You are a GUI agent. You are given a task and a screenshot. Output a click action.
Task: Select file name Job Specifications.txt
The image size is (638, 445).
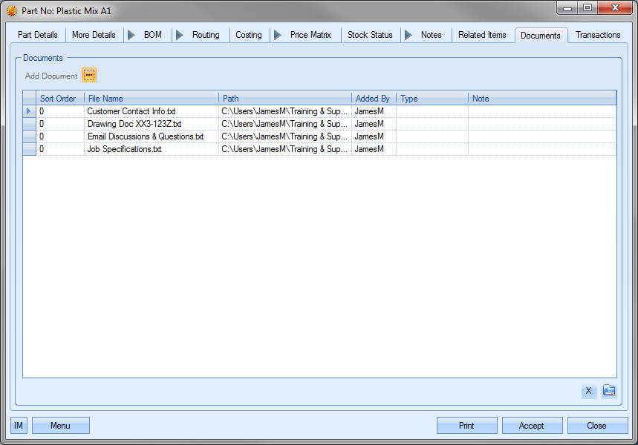(x=124, y=149)
